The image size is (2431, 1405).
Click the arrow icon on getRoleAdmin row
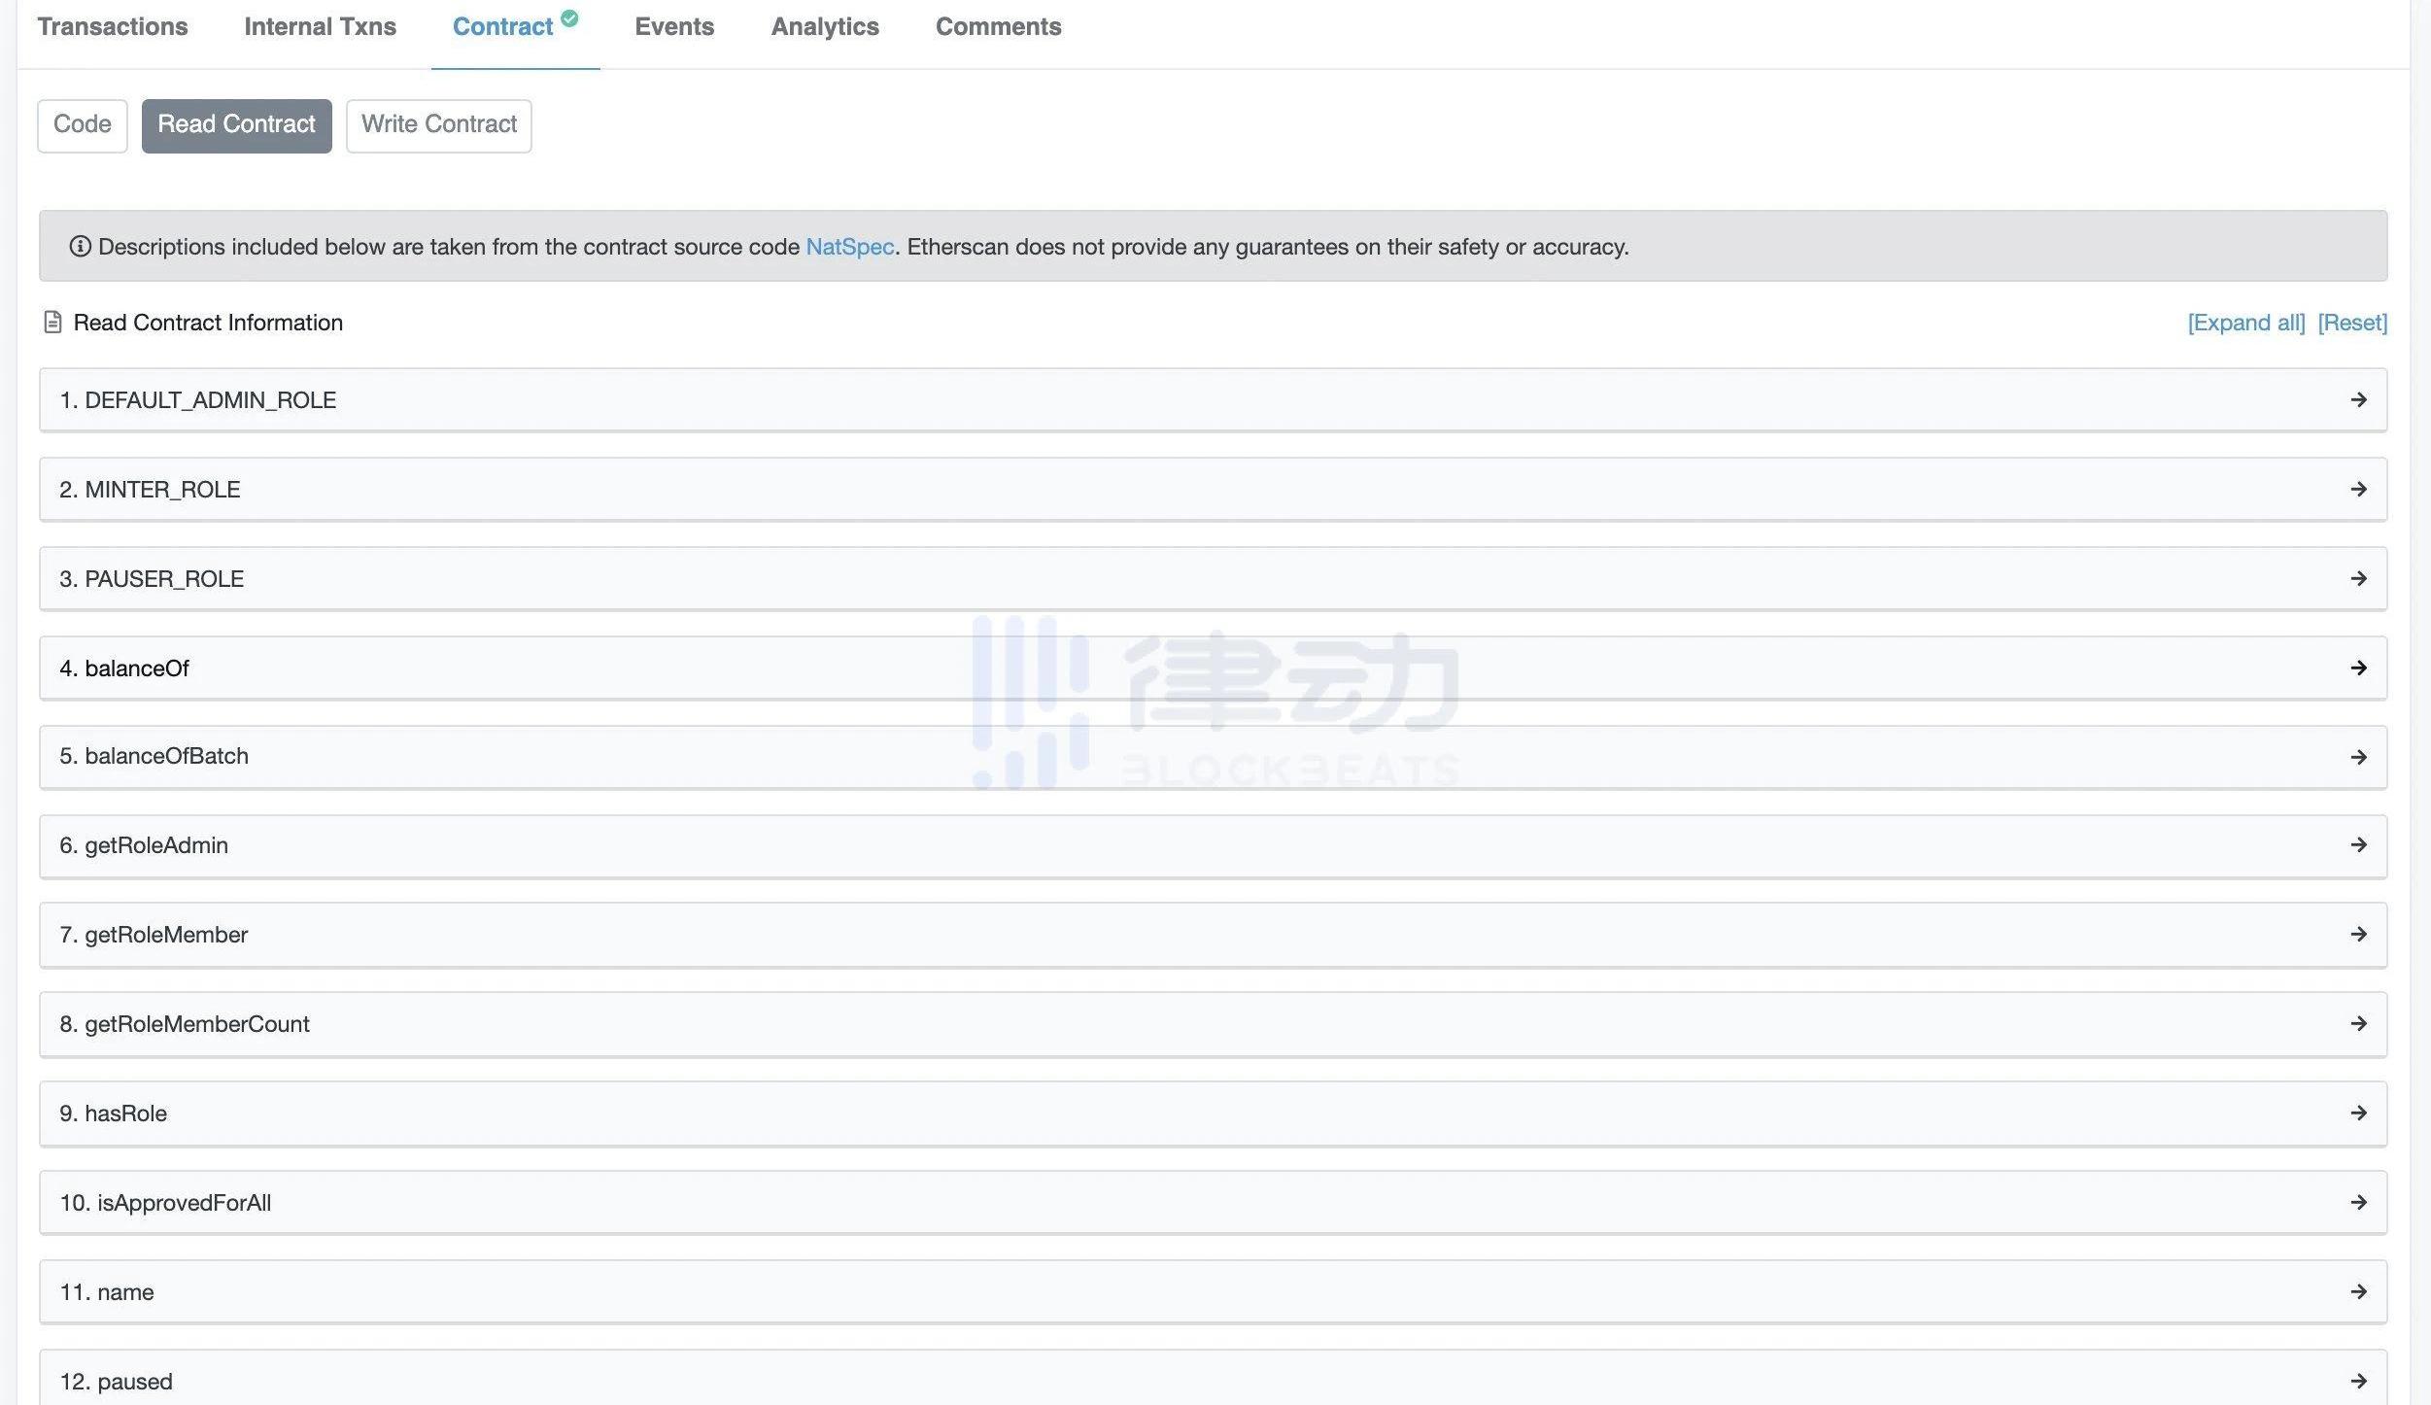click(x=2358, y=844)
